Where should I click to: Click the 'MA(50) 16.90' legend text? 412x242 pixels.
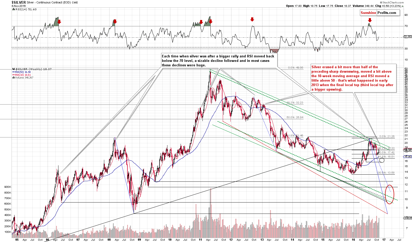(23, 72)
